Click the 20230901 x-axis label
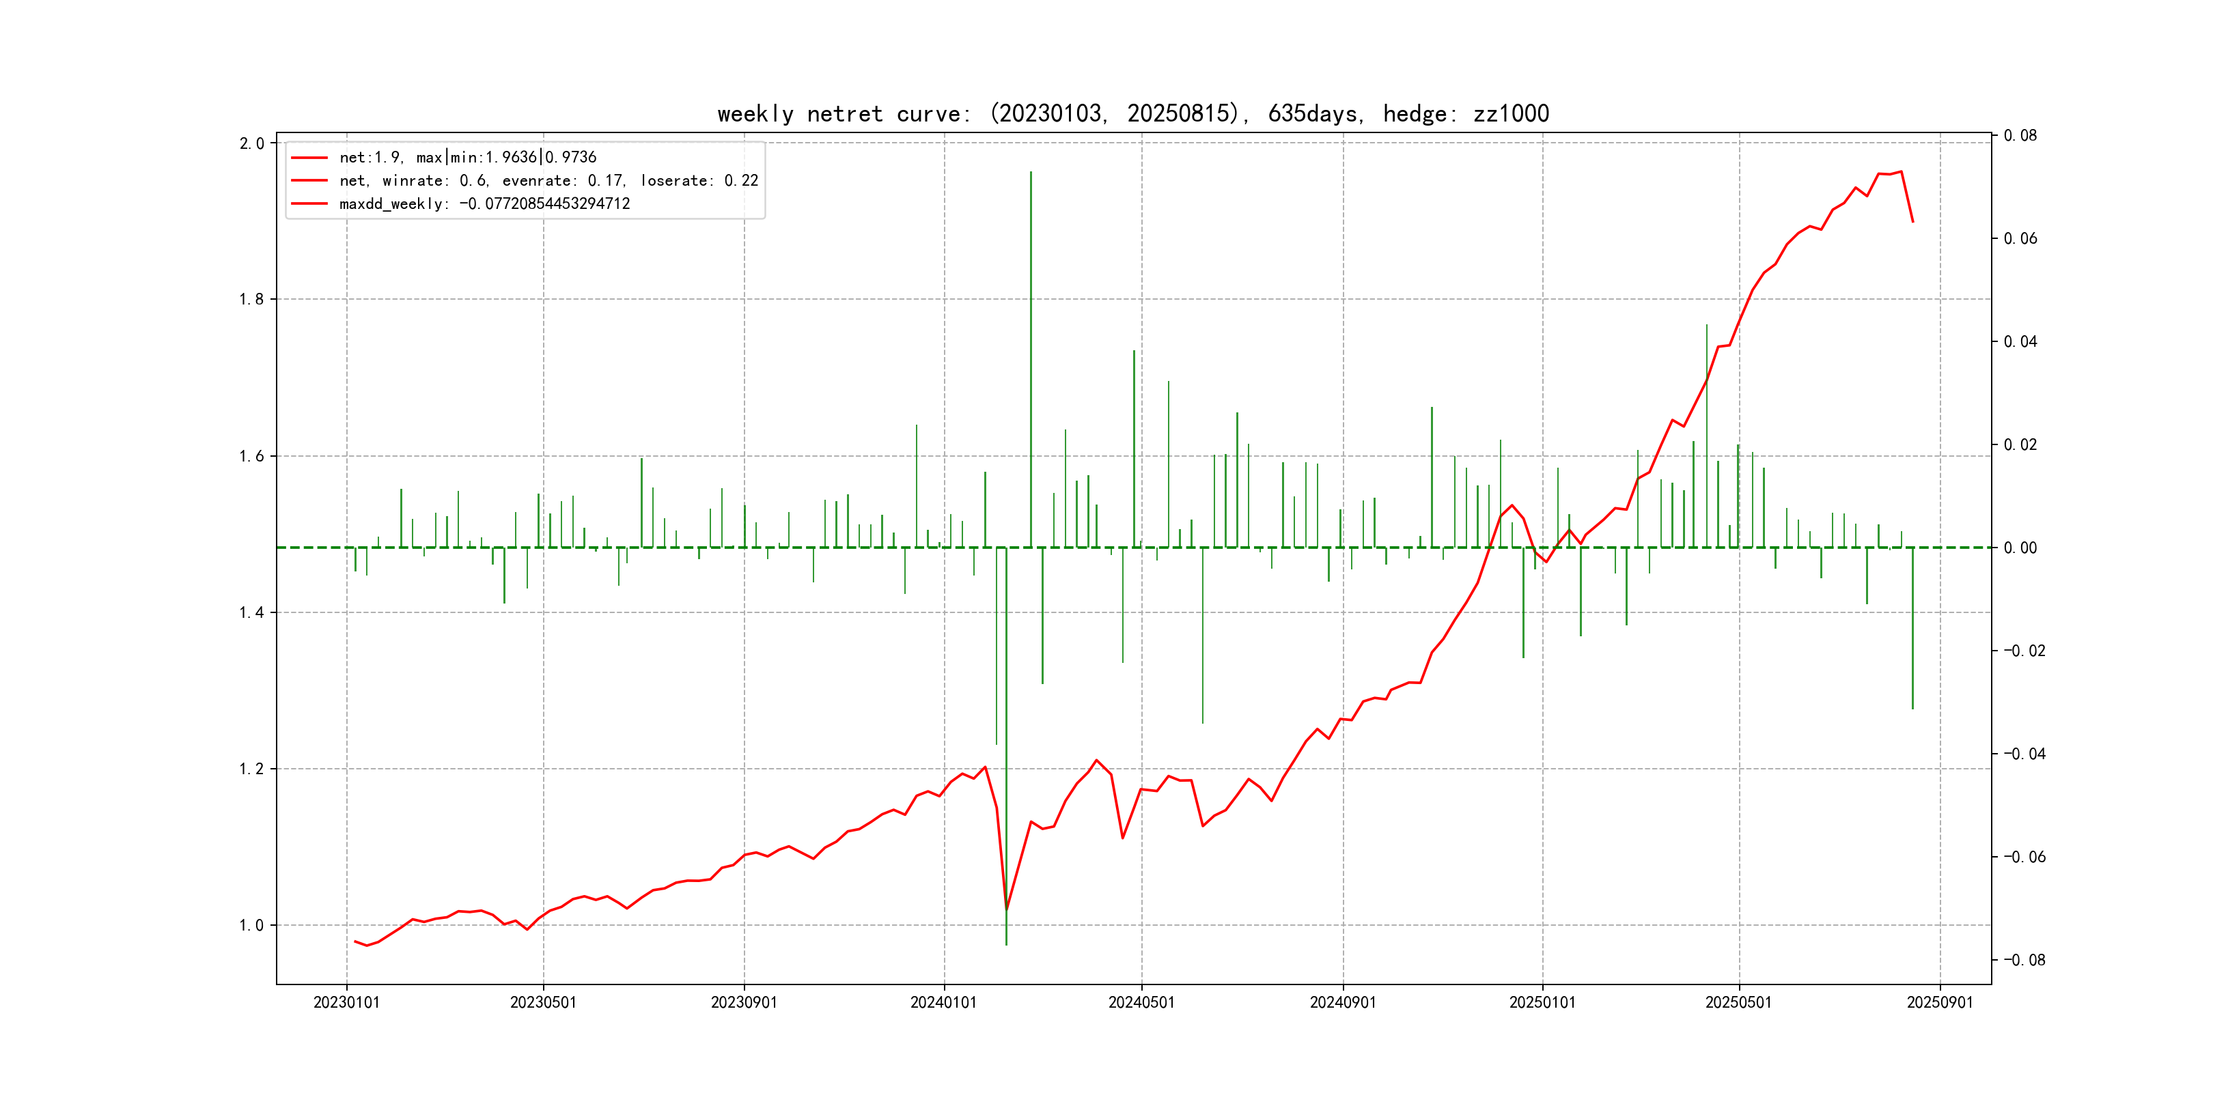The height and width of the screenshot is (1106, 2213). 743,1002
